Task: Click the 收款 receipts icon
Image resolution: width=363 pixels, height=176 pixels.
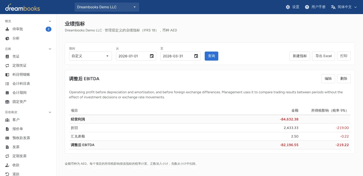Action: point(7,165)
